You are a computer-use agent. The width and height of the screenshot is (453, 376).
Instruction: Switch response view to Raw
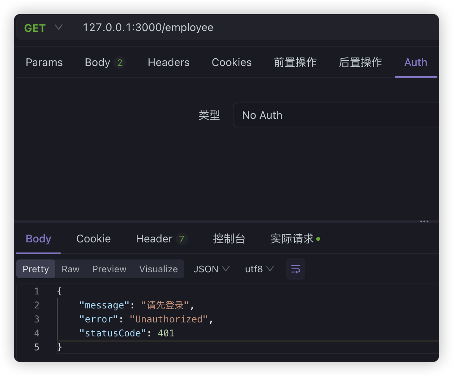(70, 269)
